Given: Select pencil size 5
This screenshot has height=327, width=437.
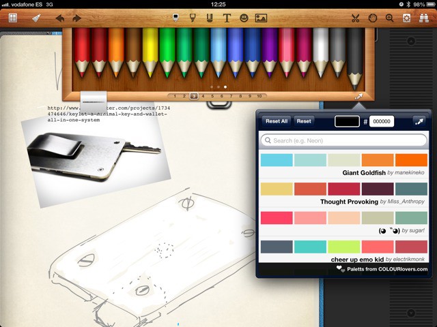Looking at the screenshot, I should tap(212, 97).
